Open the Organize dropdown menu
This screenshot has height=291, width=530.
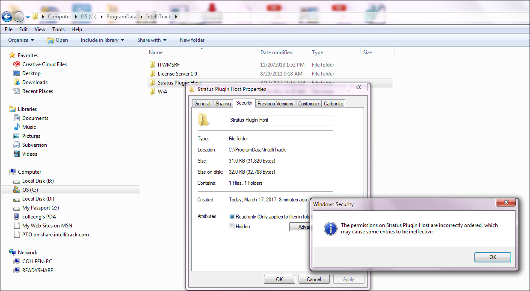click(x=21, y=40)
